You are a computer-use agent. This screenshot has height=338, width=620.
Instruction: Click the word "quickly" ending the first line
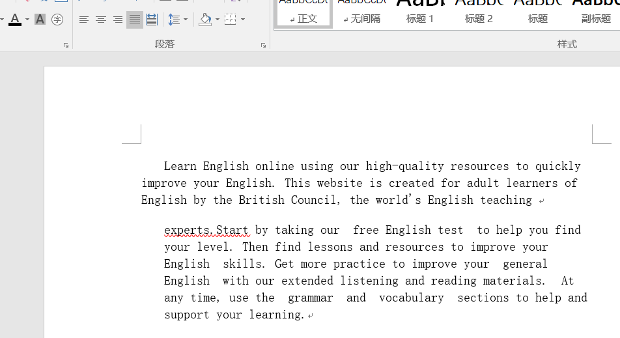558,166
